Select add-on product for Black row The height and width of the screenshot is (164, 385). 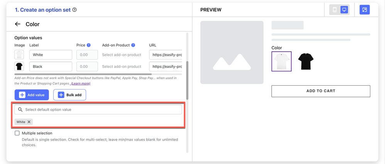pos(122,66)
